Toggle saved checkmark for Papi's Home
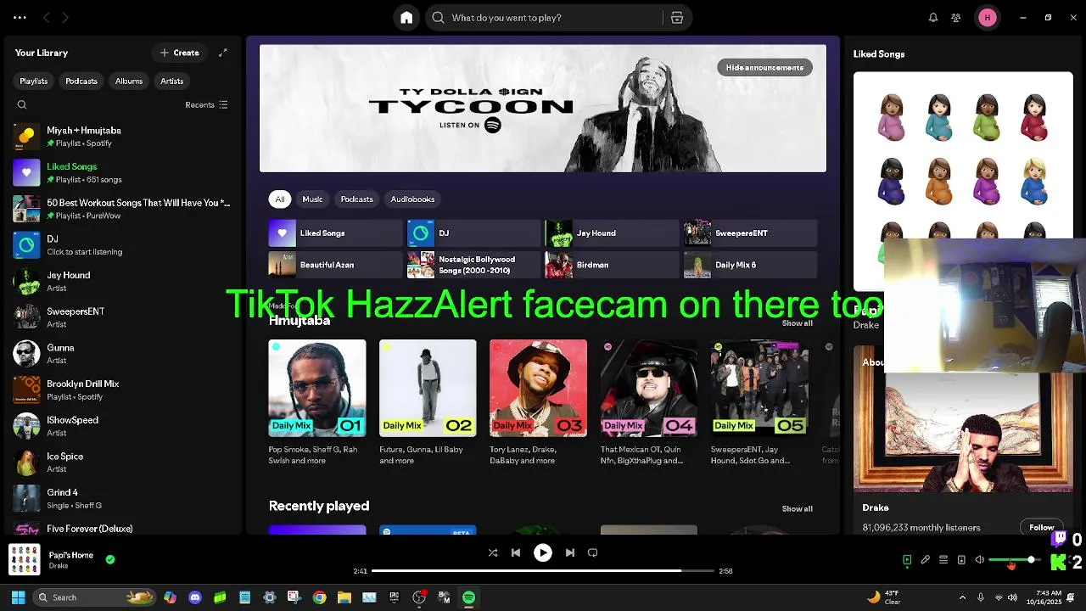This screenshot has width=1086, height=611. tap(110, 559)
